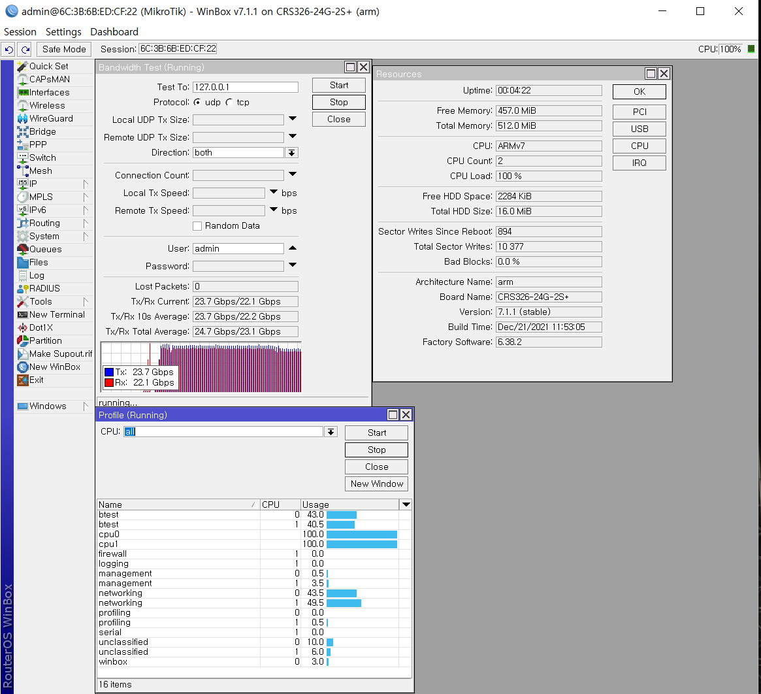Maximize the Bandwidth Test window
This screenshot has width=761, height=694.
coord(350,67)
